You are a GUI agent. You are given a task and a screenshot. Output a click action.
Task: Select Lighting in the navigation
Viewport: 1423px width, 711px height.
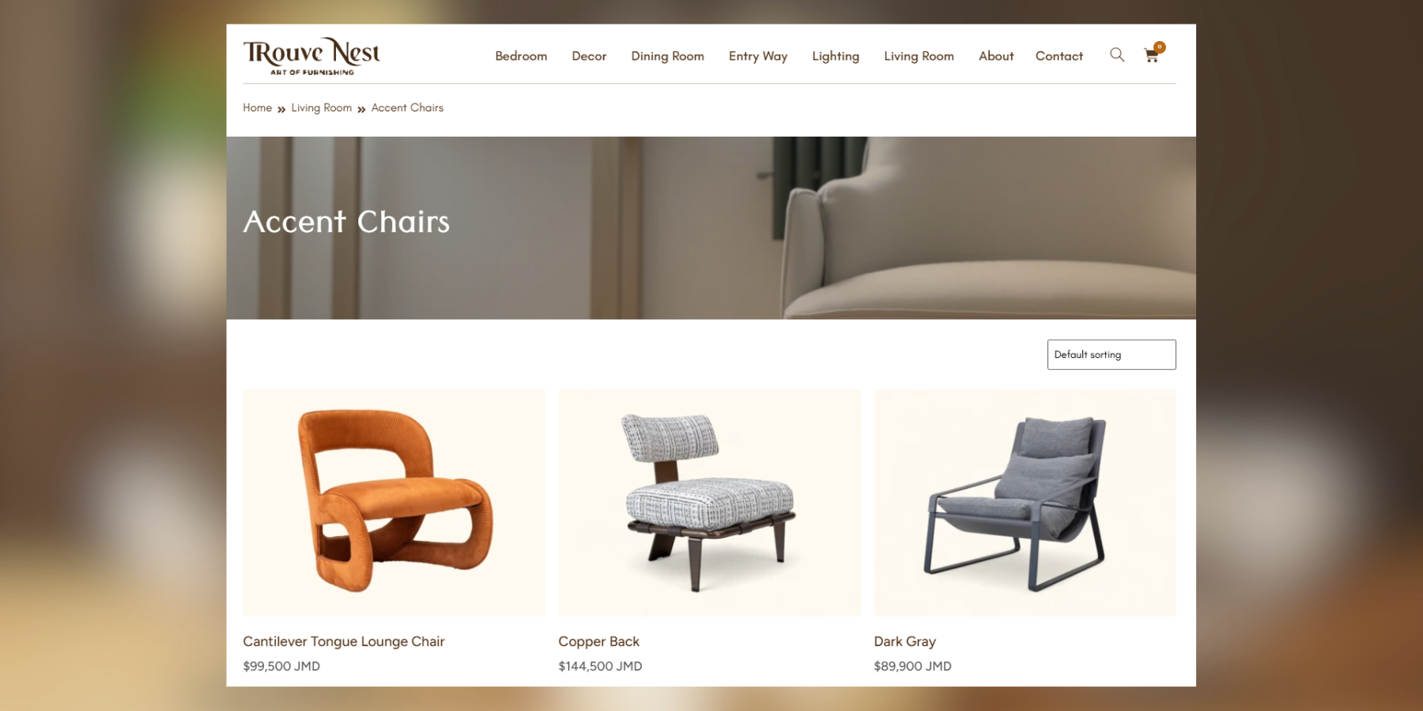[x=836, y=56]
